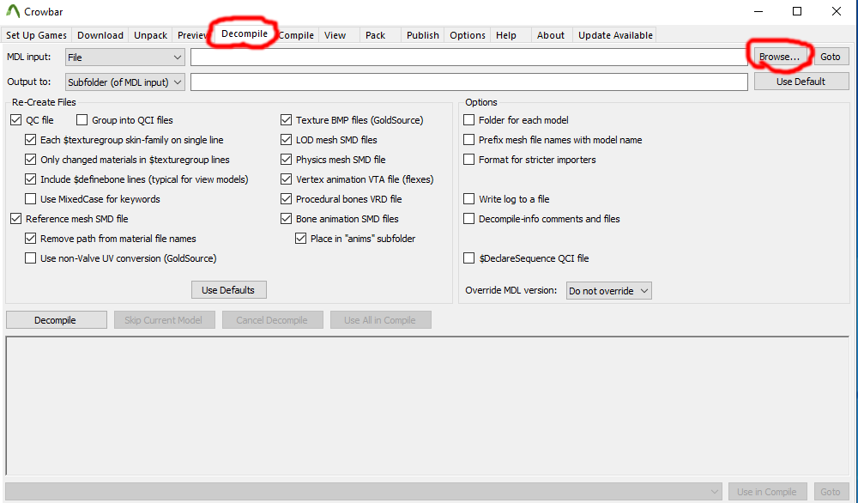The width and height of the screenshot is (858, 503).
Task: Enable Folder for each model
Action: [469, 120]
